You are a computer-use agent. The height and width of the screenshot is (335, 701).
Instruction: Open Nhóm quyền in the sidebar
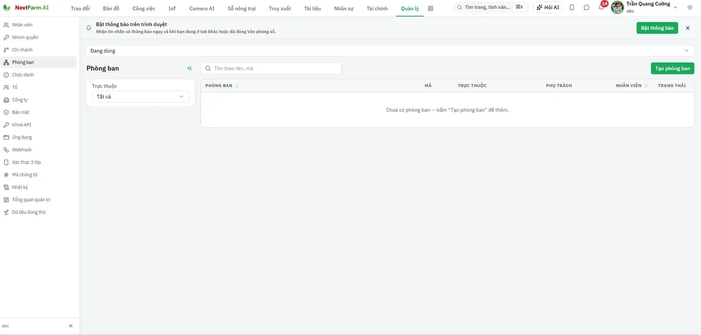click(x=38, y=37)
